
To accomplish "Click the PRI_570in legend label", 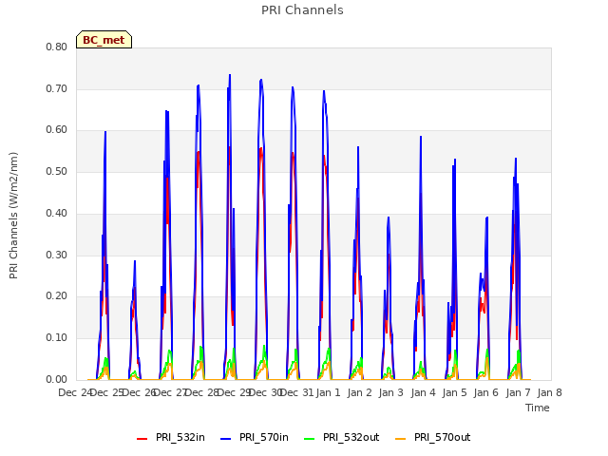I will (264, 437).
